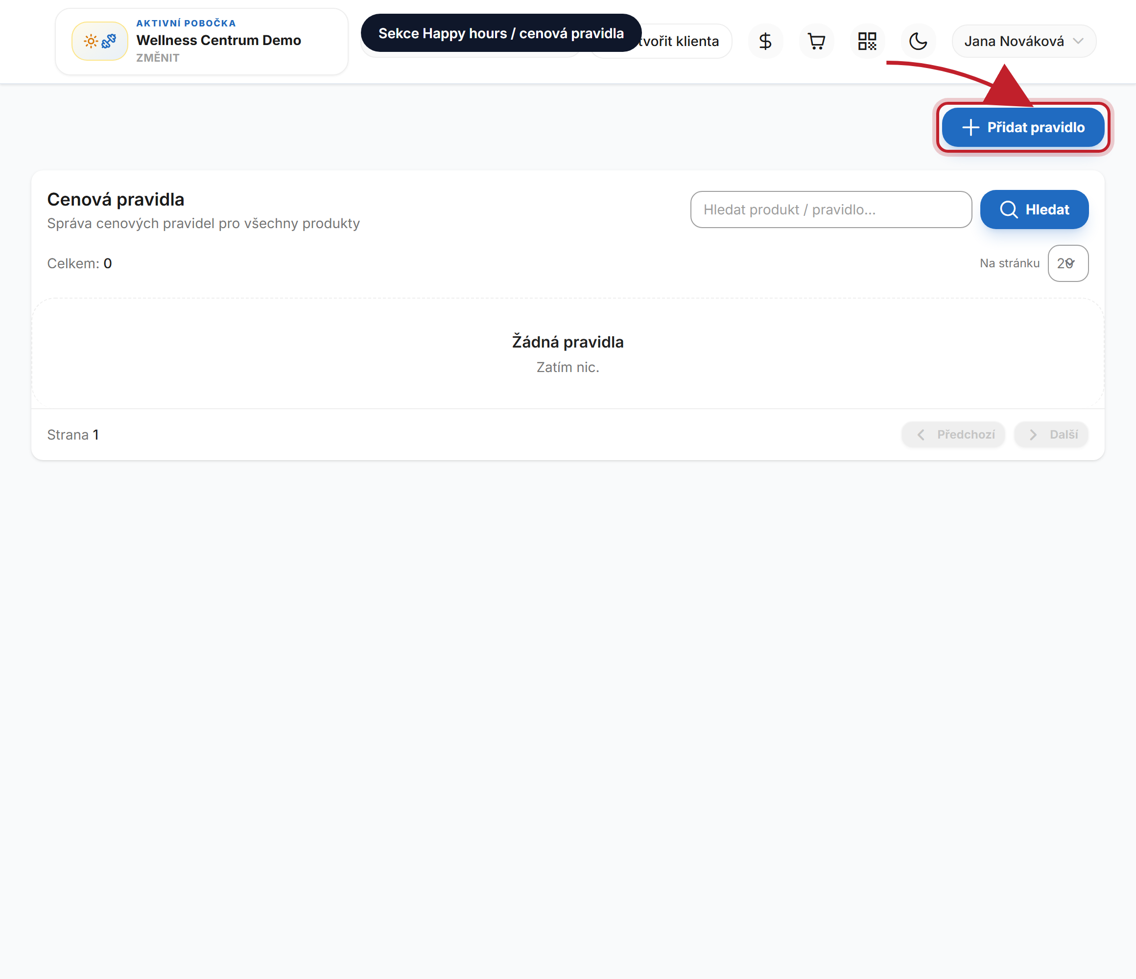Open the QR code scanner icon

point(867,41)
